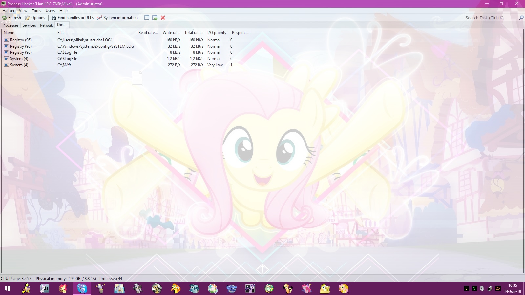525x295 pixels.
Task: Sort by the Write rate column header
Action: point(171,33)
